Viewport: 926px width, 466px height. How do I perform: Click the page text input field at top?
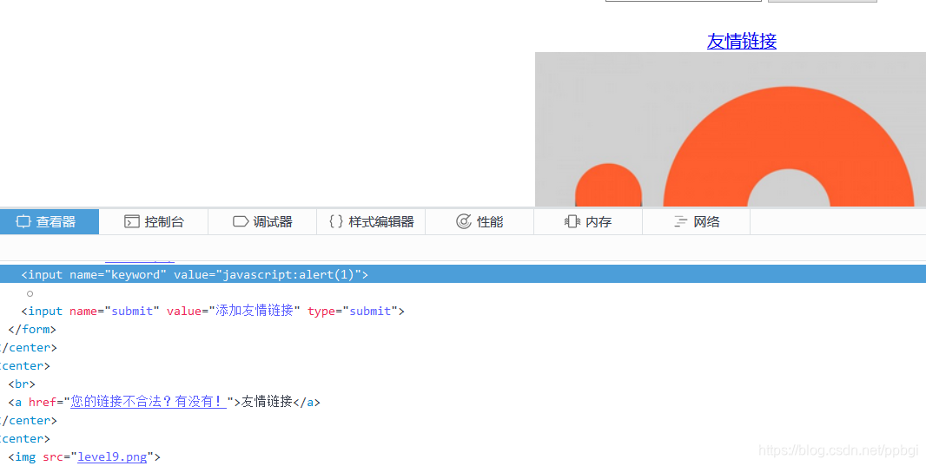(684, 1)
